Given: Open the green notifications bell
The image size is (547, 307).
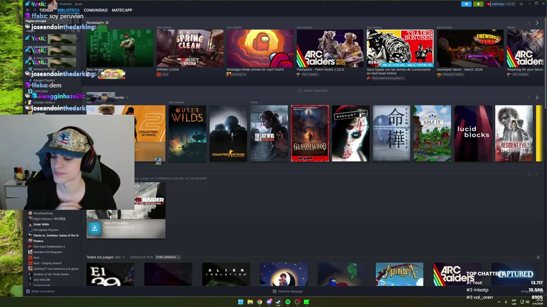Looking at the screenshot, I should [478, 4].
